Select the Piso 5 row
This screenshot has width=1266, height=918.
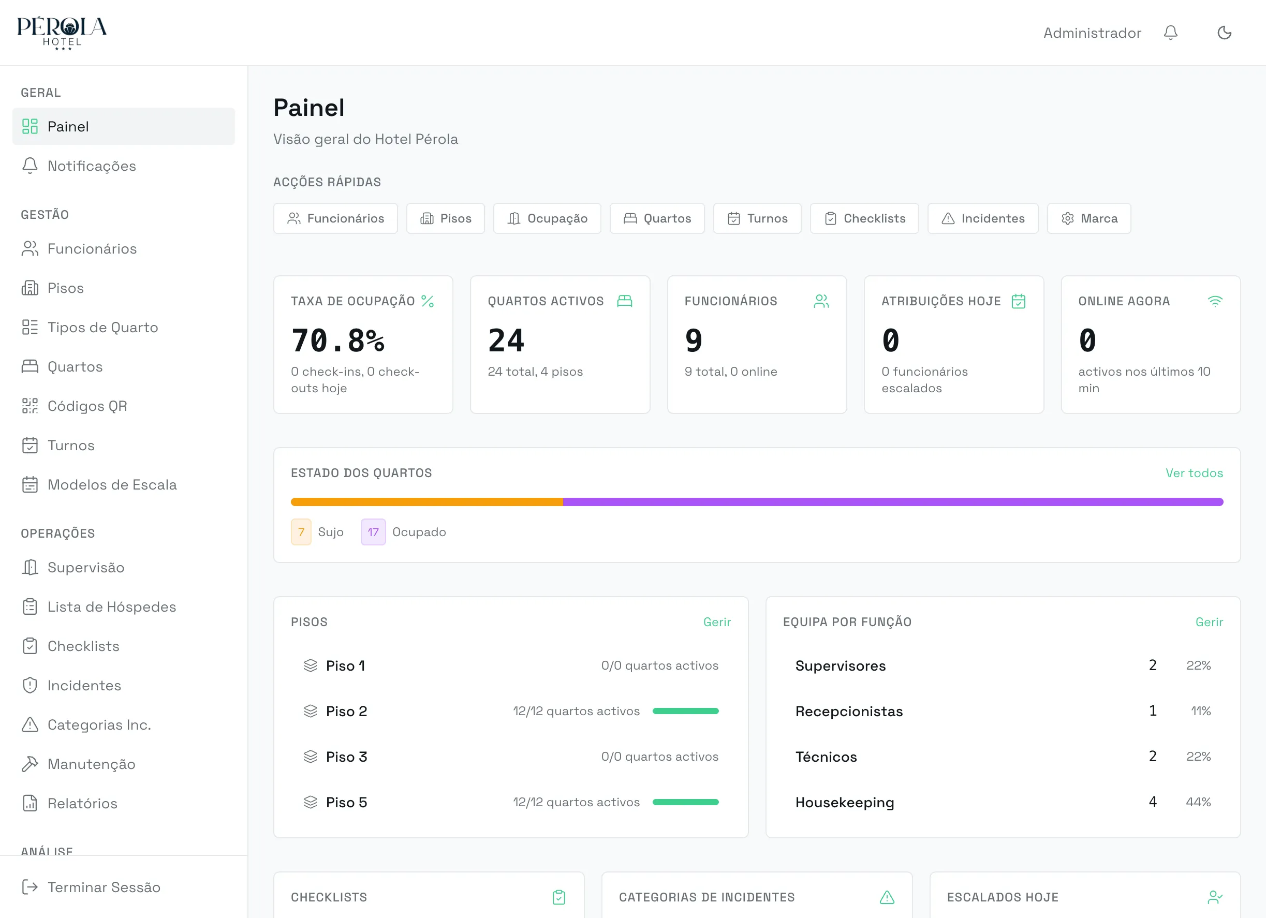511,802
